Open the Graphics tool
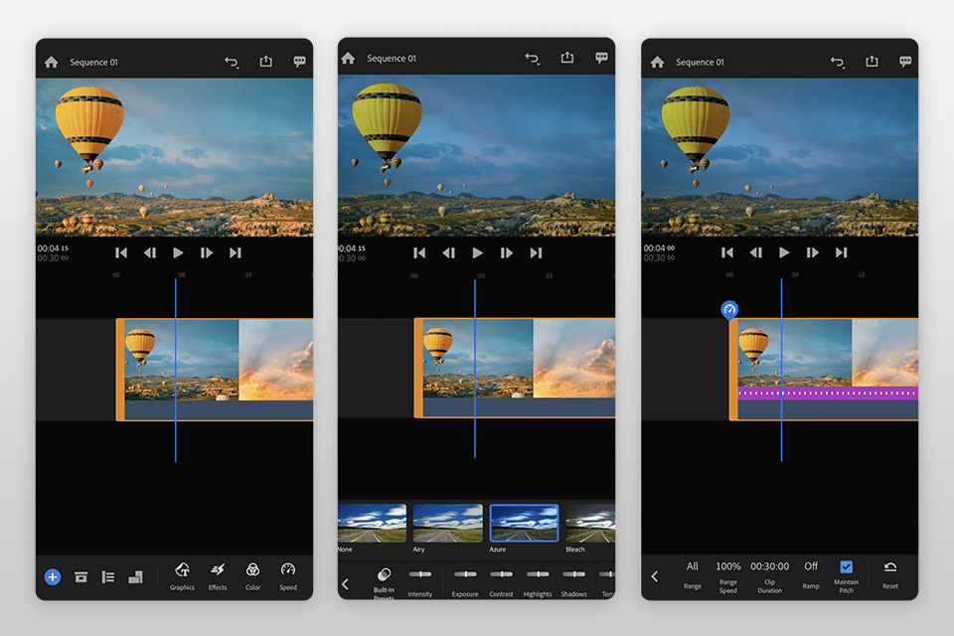This screenshot has height=636, width=954. coord(182,576)
